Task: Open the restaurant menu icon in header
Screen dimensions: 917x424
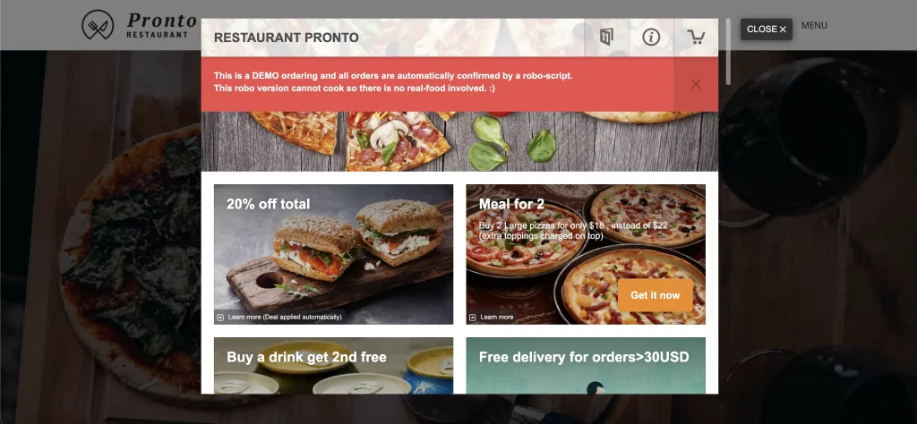Action: 606,38
